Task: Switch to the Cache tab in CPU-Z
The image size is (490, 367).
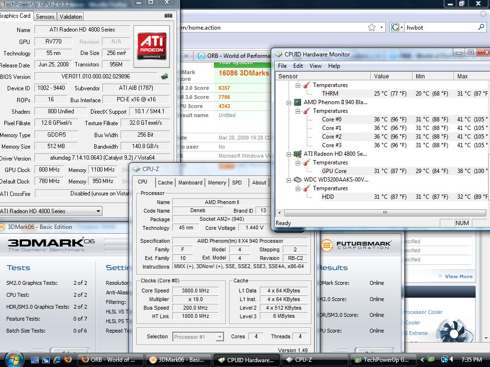Action: coord(165,183)
